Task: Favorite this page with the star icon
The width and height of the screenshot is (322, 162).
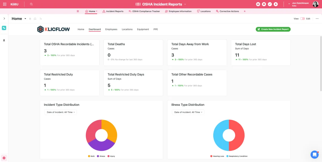Action: 30,19
